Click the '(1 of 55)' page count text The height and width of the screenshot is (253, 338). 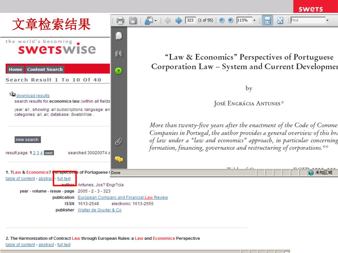point(205,20)
